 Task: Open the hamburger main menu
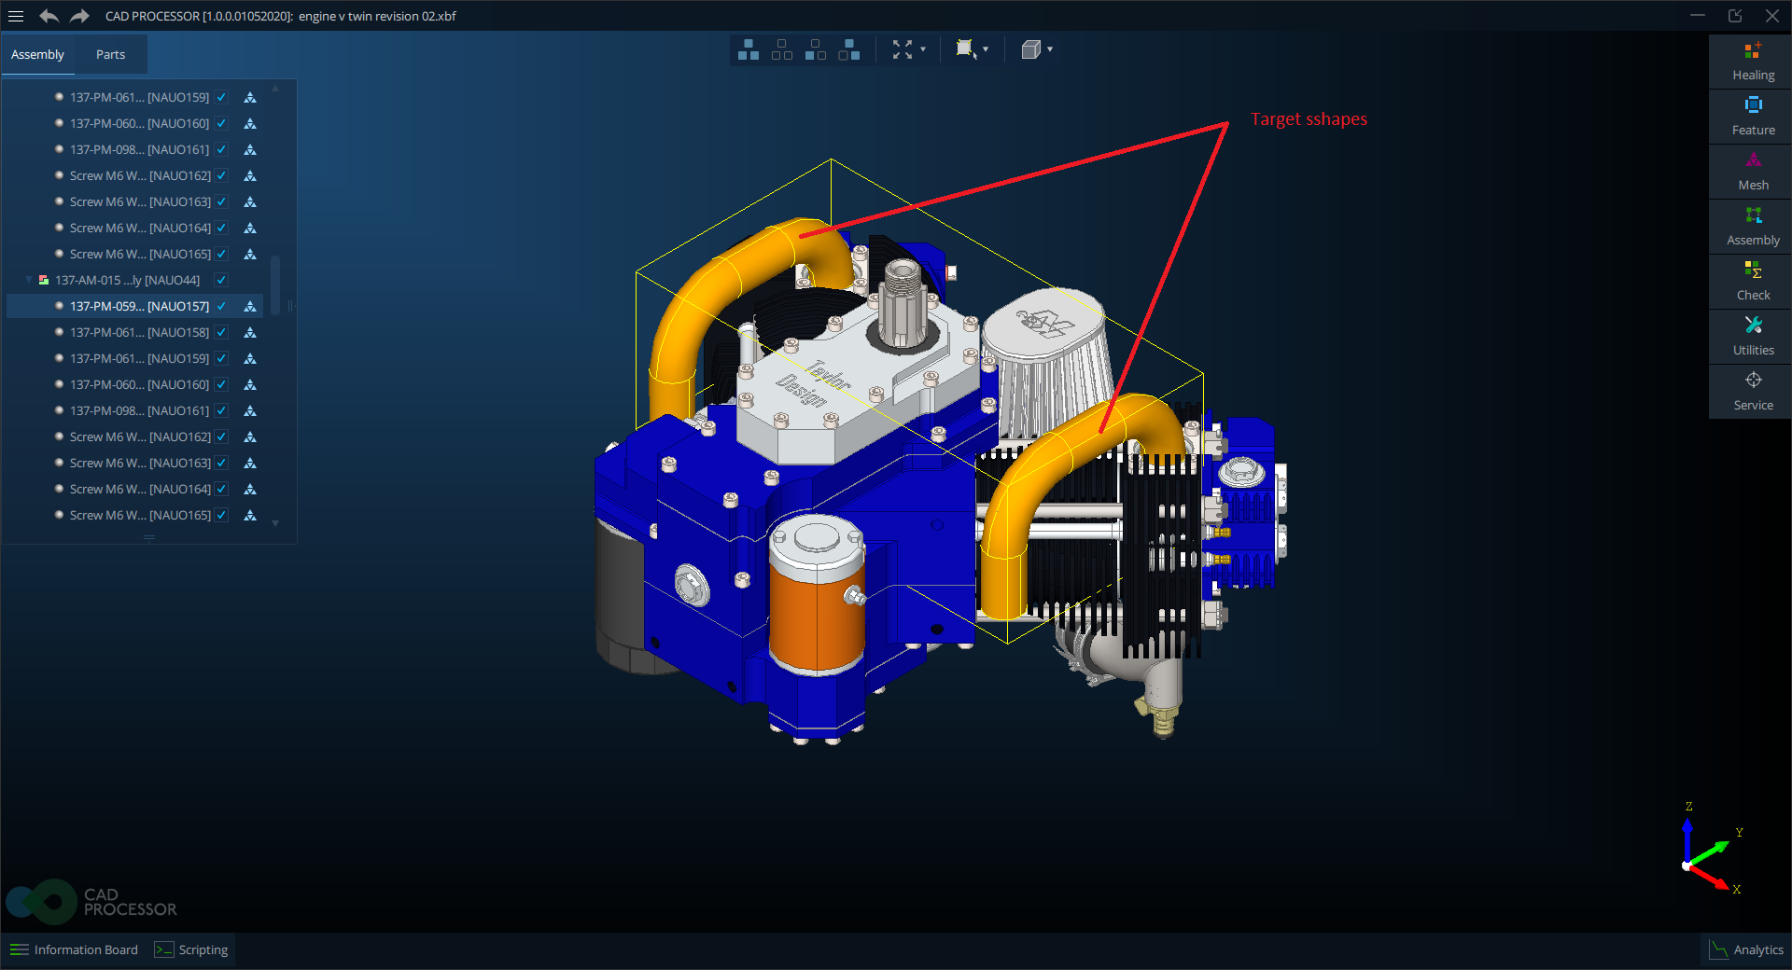(16, 16)
